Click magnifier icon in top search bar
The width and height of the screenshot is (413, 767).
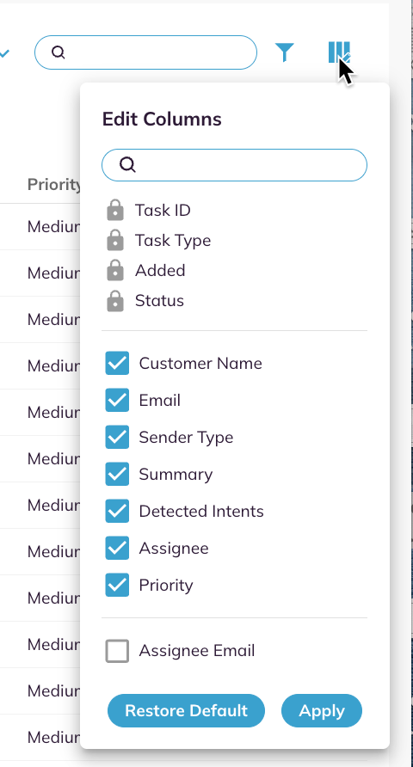tap(59, 52)
